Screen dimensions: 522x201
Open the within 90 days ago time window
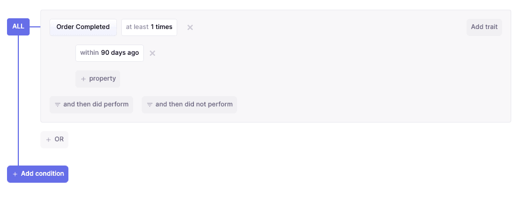tap(109, 53)
